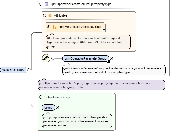This screenshot has width=170, height=131.
Task: Select the valuesOfGroup root element
Action: coord(13,70)
